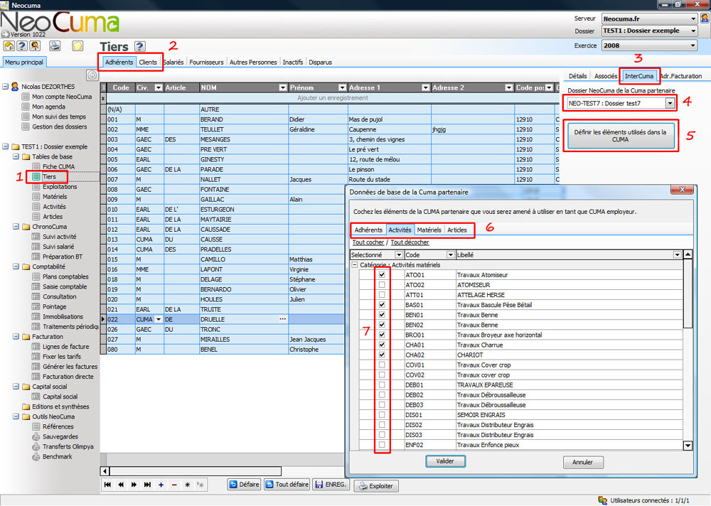711x506 pixels.
Task: Go to first record navigation button
Action: 107,485
